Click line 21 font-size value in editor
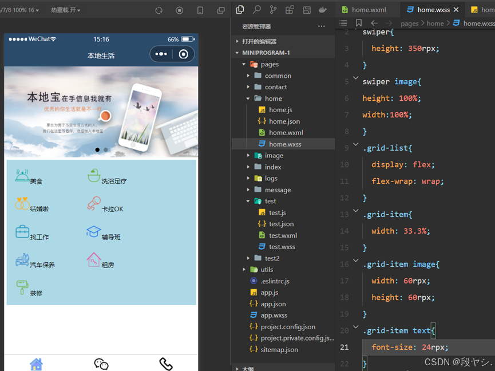 pyautogui.click(x=435, y=348)
